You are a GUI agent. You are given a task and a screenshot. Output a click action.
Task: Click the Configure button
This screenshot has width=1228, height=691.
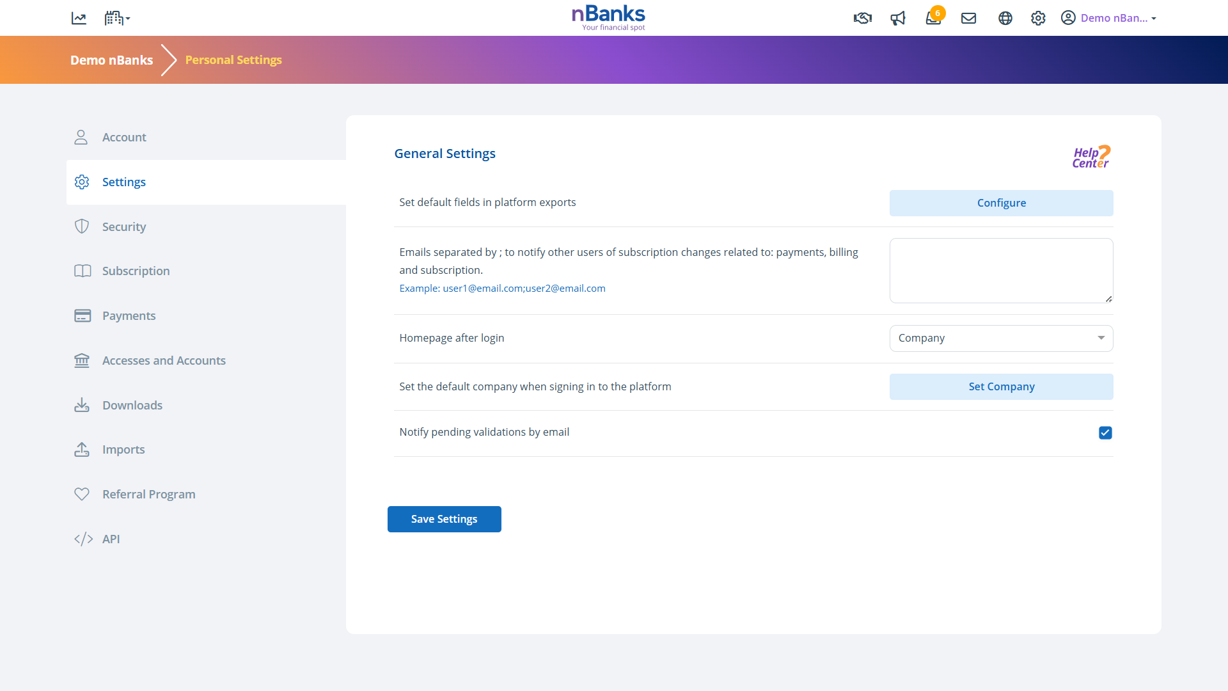coord(1001,203)
